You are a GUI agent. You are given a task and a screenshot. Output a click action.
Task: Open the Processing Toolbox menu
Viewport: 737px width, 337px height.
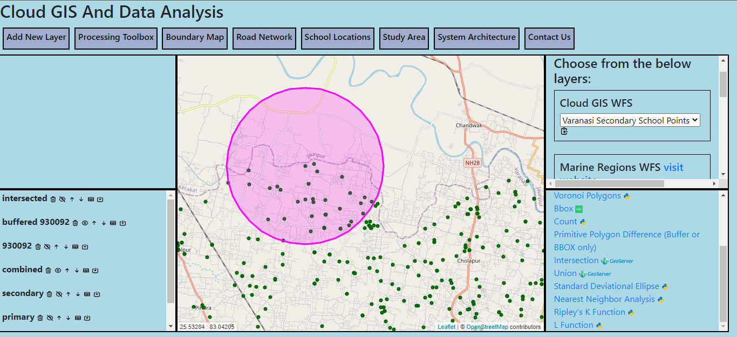coord(116,38)
